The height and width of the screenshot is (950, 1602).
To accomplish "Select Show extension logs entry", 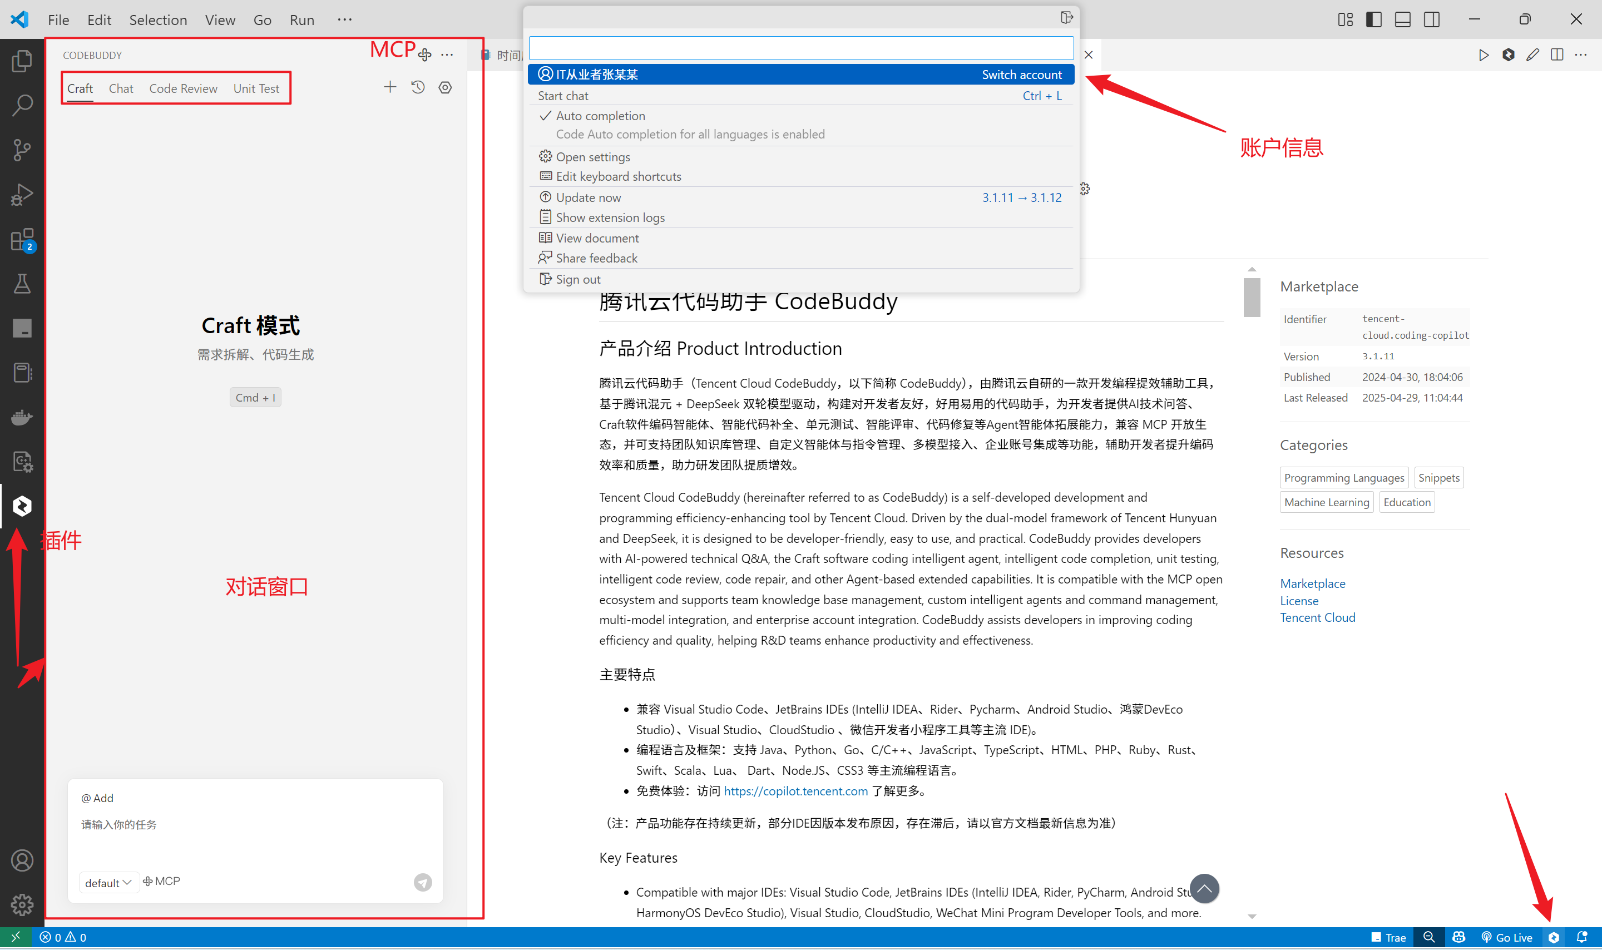I will (x=800, y=217).
